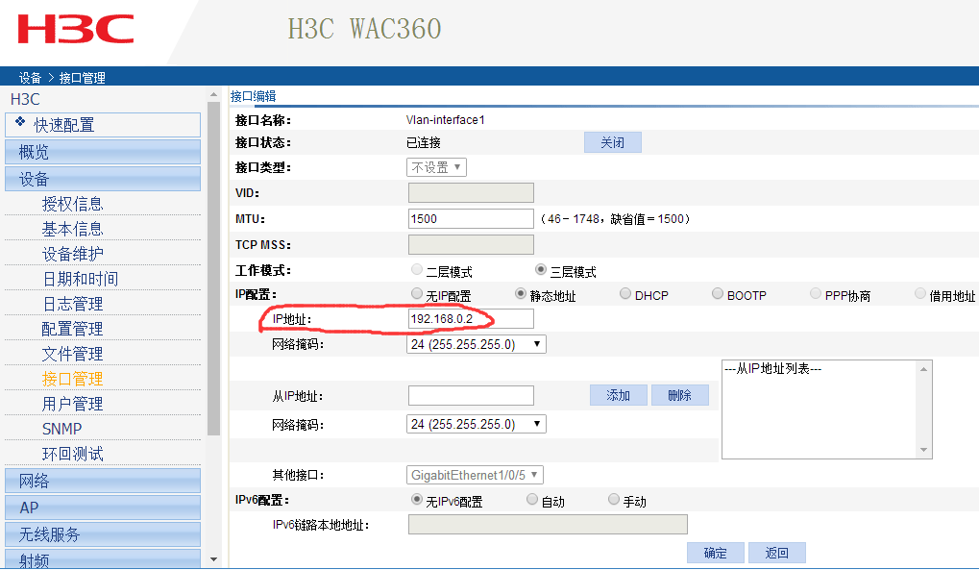Click 接口管理 in the breadcrumb
The width and height of the screenshot is (979, 570).
pos(83,78)
